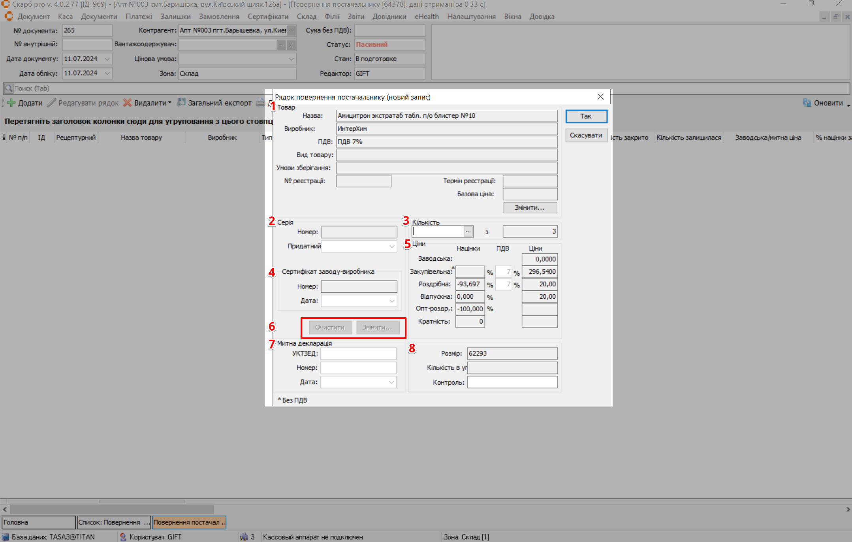852x542 pixels.
Task: Open the Сертифікати menu
Action: click(x=268, y=17)
